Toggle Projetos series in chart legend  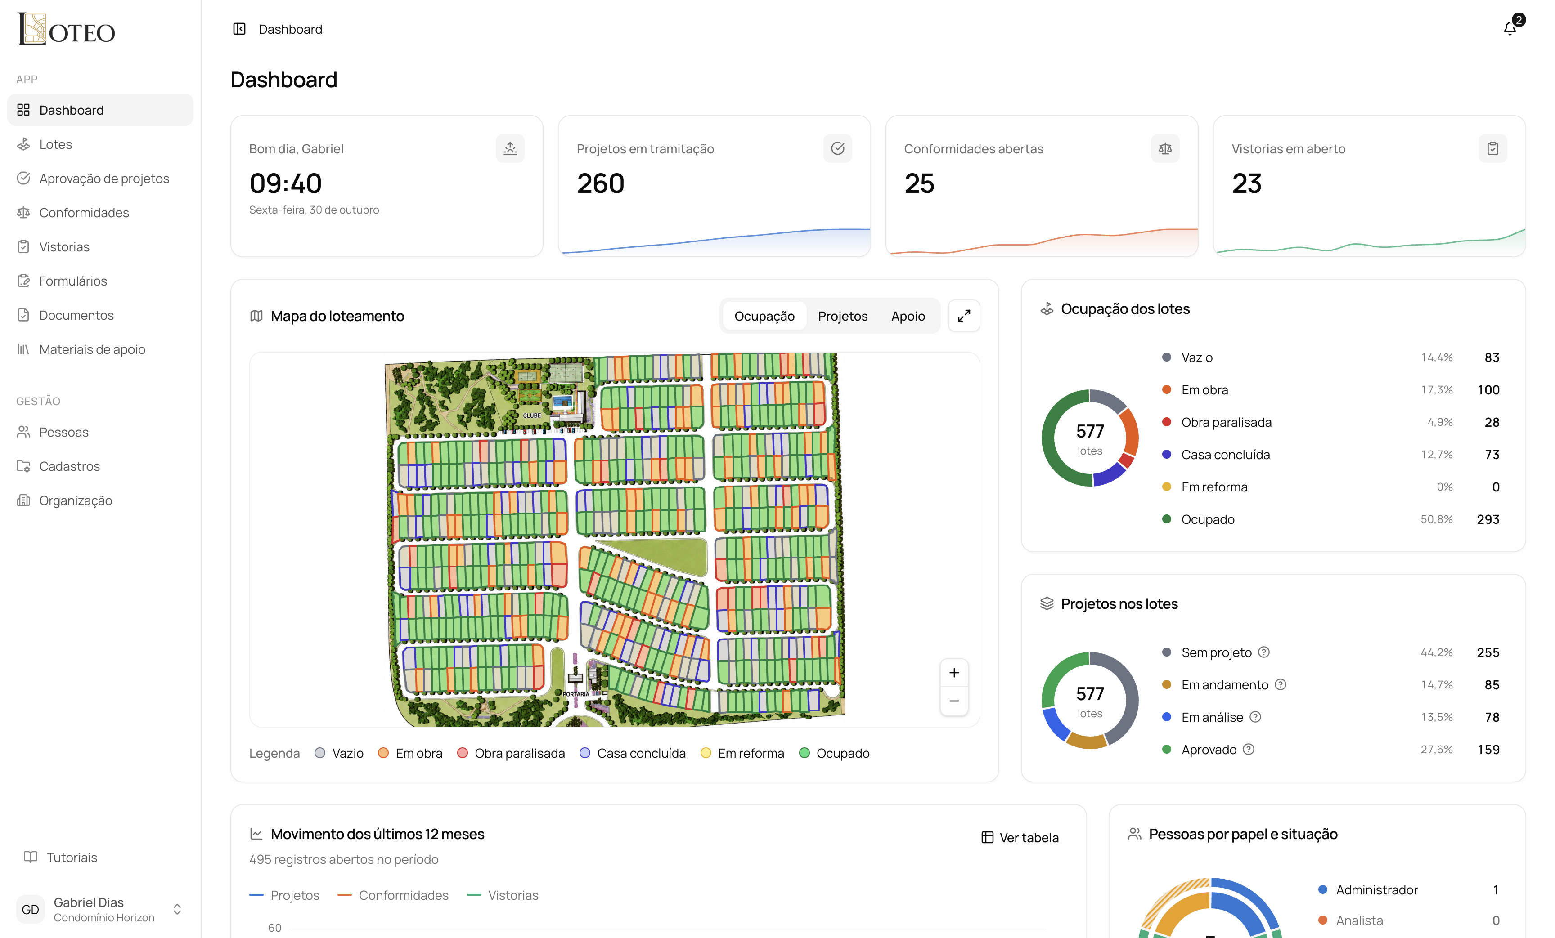(x=284, y=895)
